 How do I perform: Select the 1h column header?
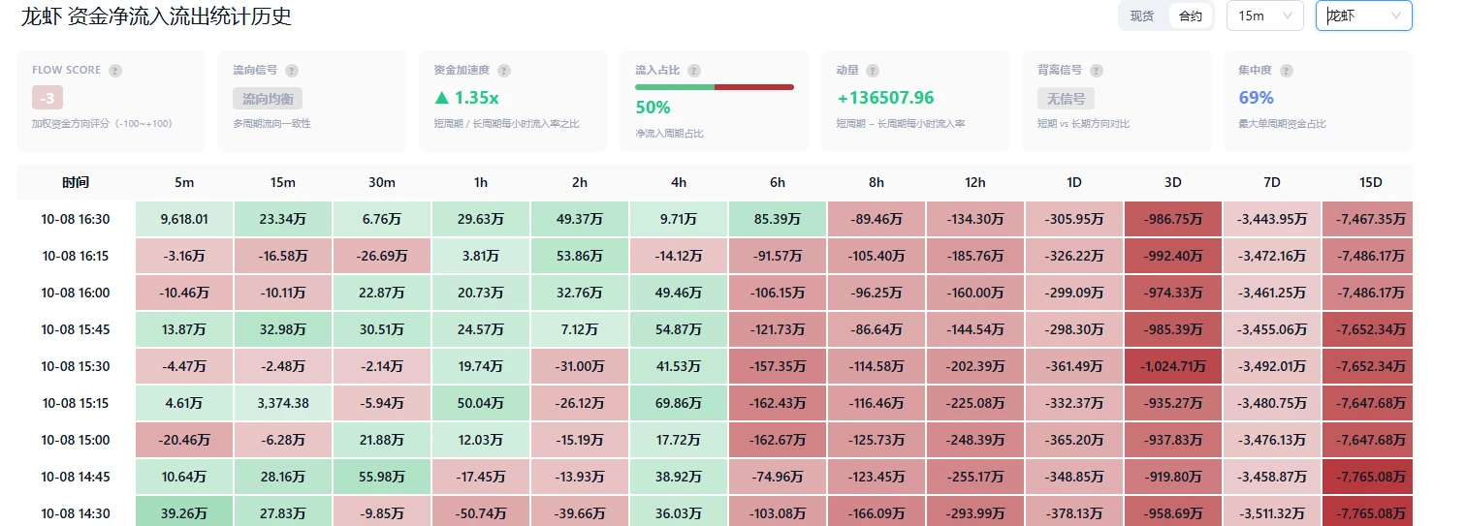tap(481, 182)
